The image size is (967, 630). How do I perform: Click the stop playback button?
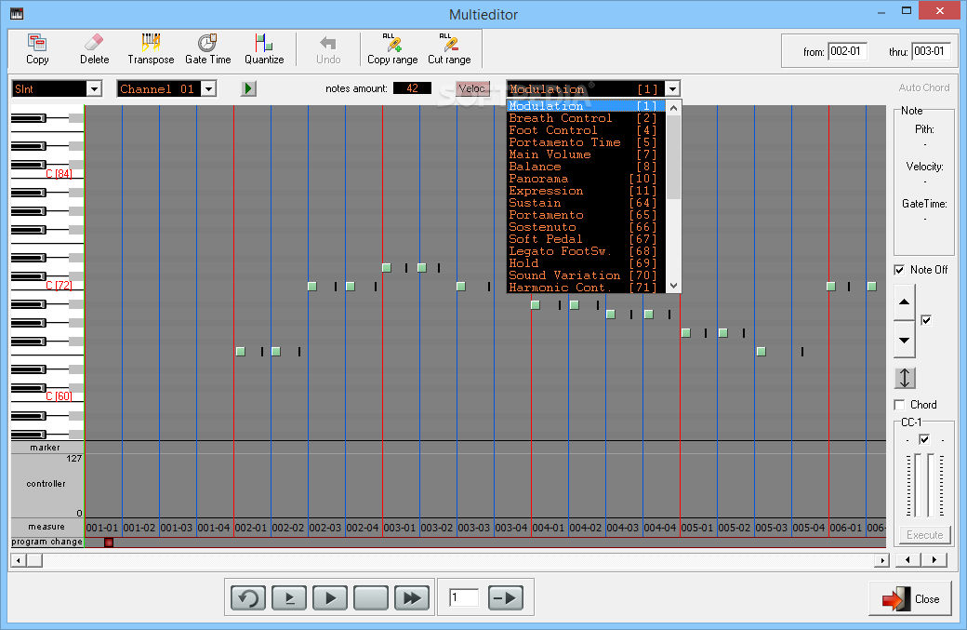click(x=371, y=597)
